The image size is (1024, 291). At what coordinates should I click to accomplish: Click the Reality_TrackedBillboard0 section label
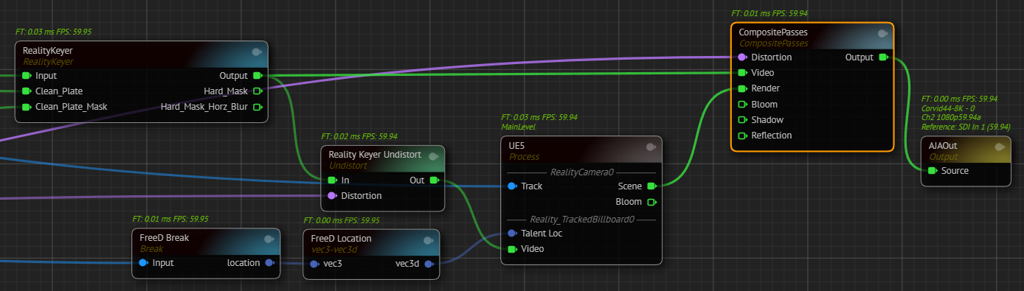[581, 220]
